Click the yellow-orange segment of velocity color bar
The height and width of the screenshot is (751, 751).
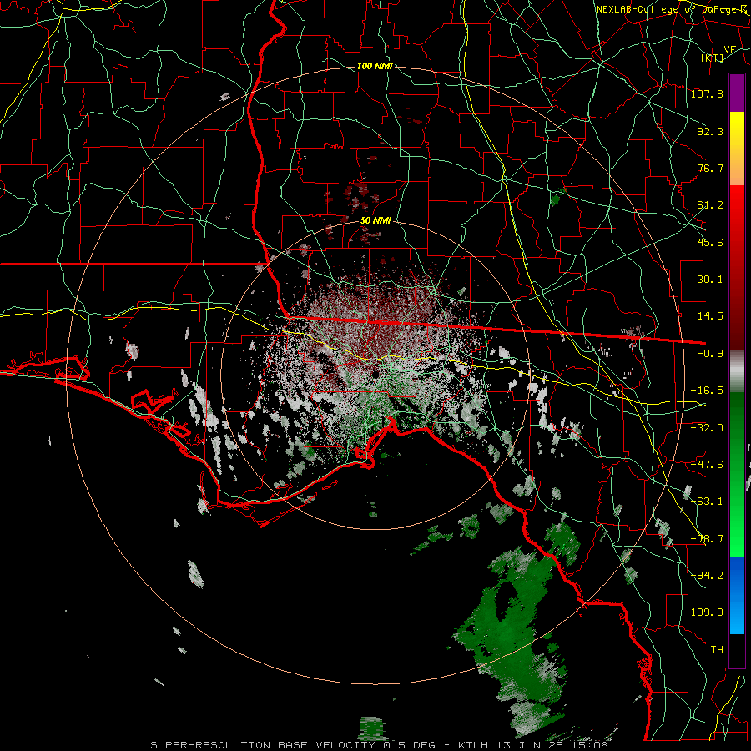pos(737,149)
